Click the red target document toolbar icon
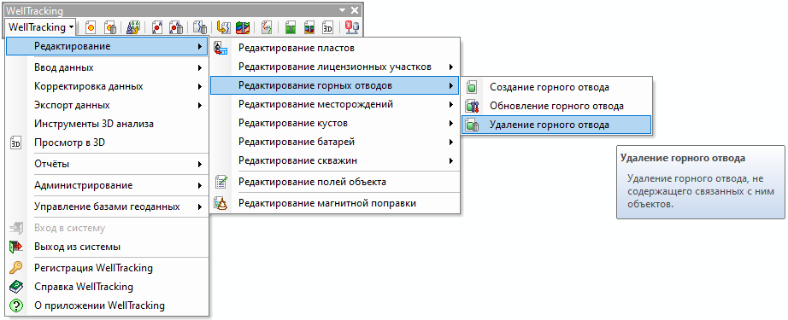Image resolution: width=788 pixels, height=320 pixels. click(91, 27)
